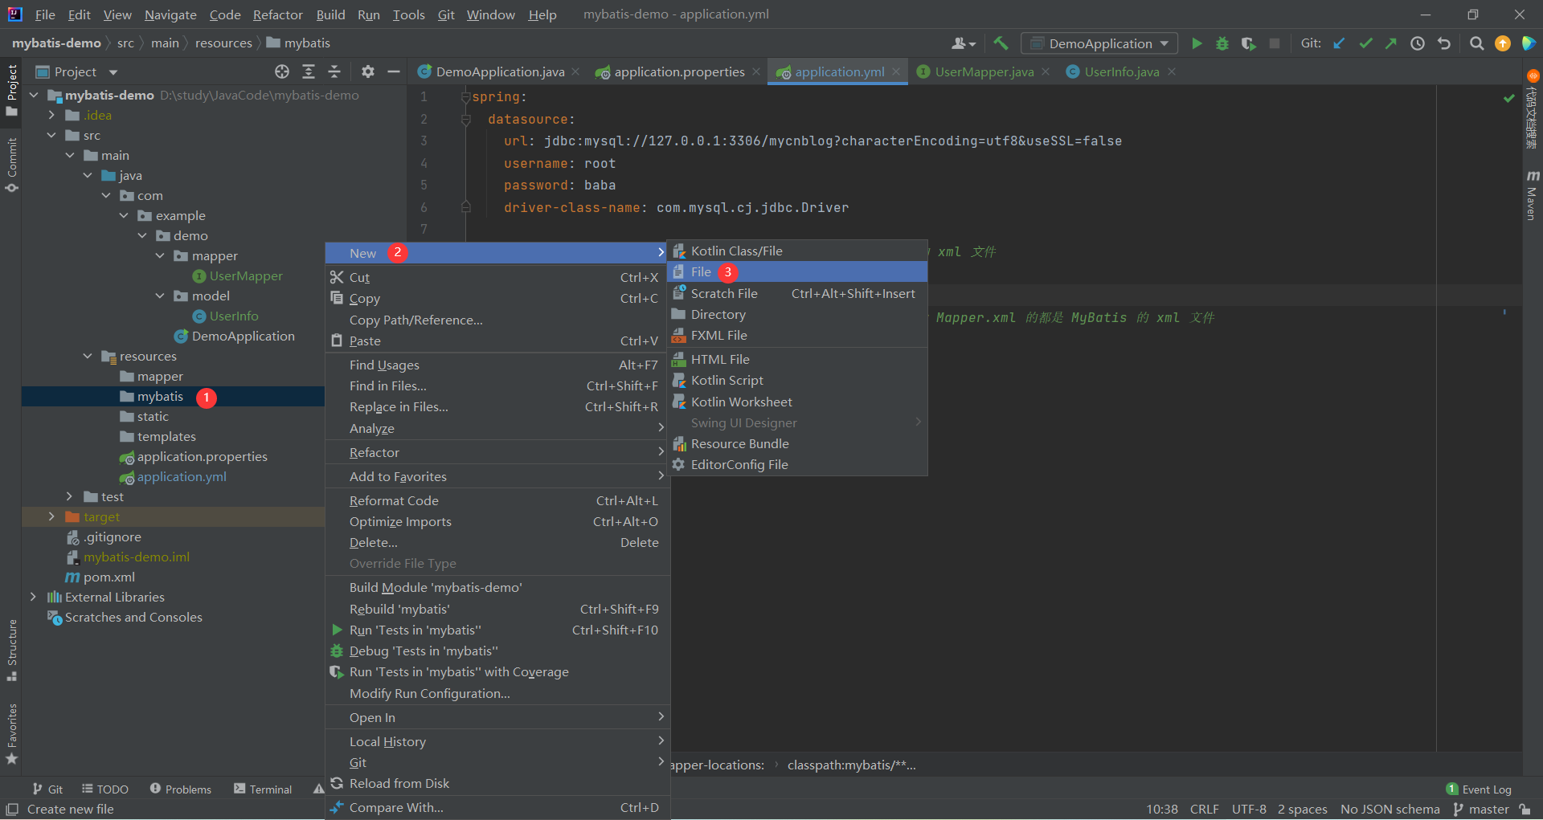The image size is (1543, 820).
Task: Switch to application.properties tab
Action: point(679,71)
